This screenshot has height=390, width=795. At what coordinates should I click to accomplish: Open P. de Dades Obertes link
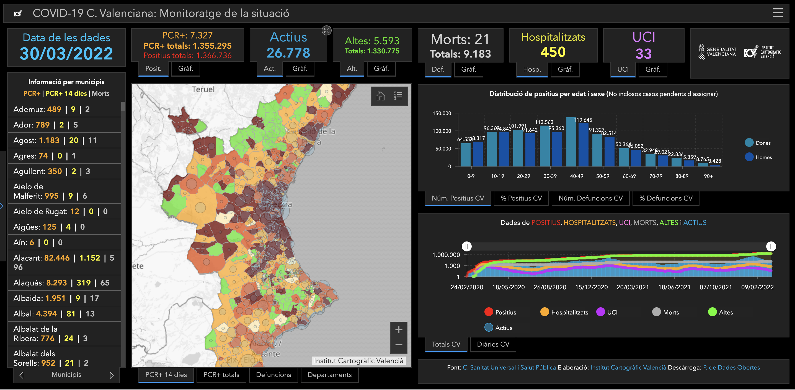tap(731, 368)
